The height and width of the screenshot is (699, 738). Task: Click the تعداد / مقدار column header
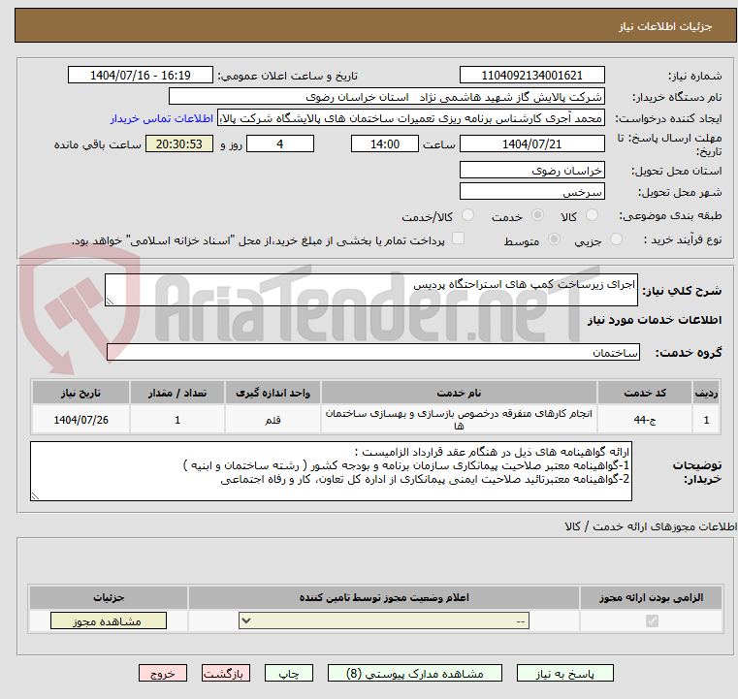tap(176, 393)
